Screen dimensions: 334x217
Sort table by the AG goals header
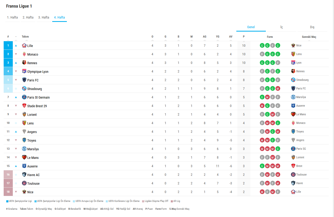204,37
